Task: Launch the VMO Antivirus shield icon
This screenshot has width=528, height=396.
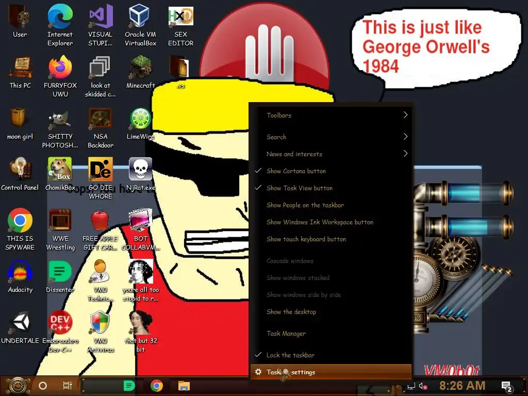Action: 101,332
